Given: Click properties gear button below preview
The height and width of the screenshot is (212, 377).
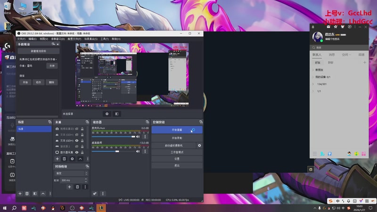Looking at the screenshot, I should pos(107,114).
